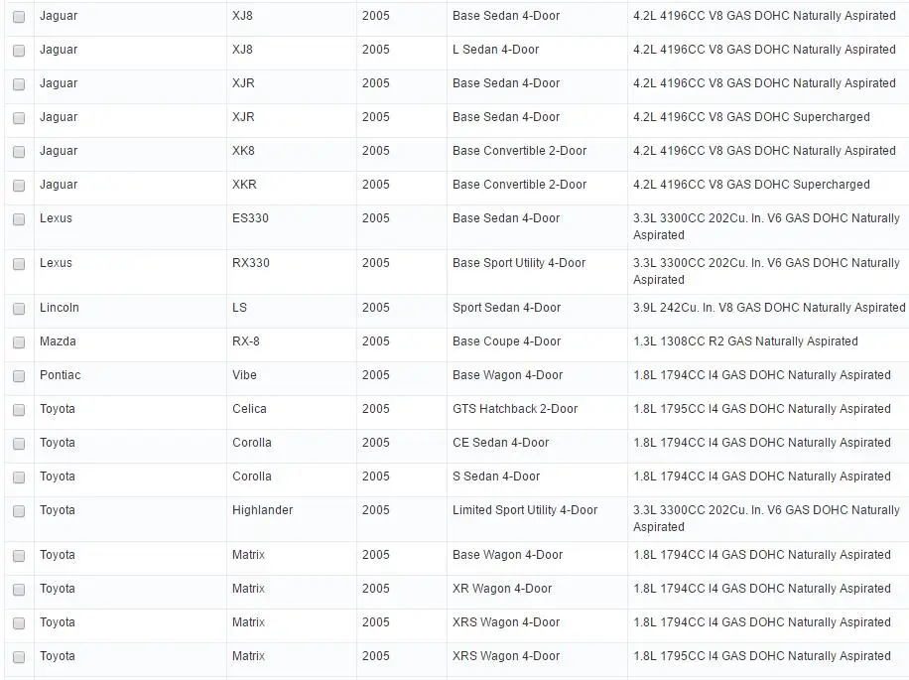Image resolution: width=909 pixels, height=680 pixels.
Task: Select the 'RX330' model text
Action: pyautogui.click(x=251, y=263)
